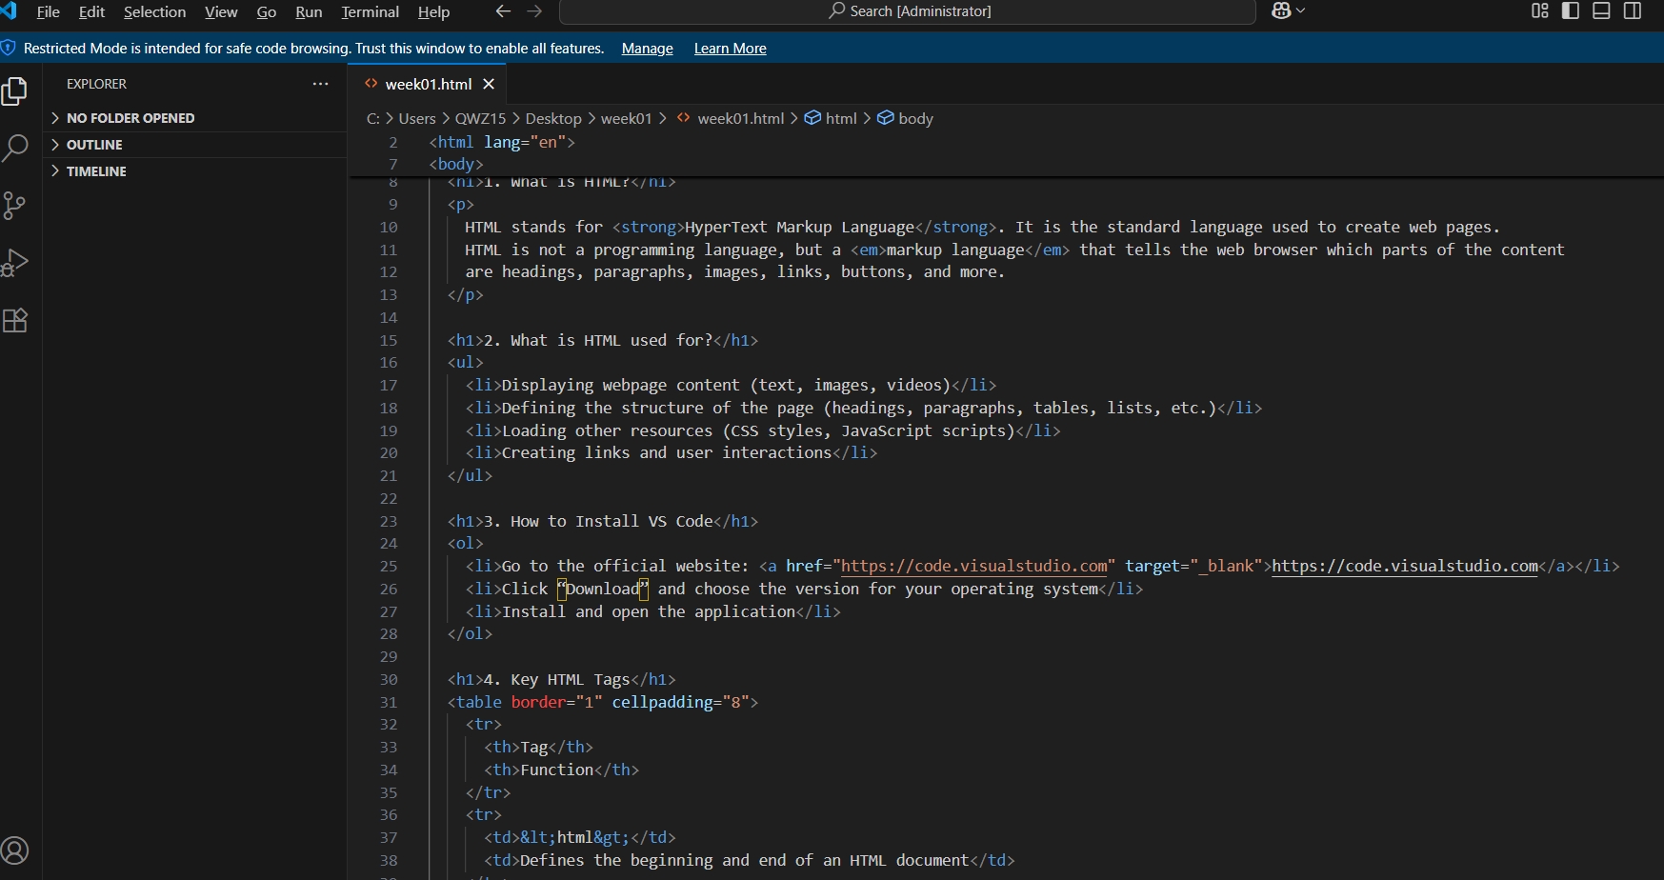This screenshot has width=1664, height=880.
Task: Click the code.visualstudio.com href URL
Action: click(x=974, y=566)
